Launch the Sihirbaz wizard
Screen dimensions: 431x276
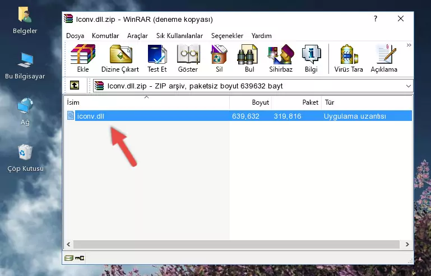[281, 58]
